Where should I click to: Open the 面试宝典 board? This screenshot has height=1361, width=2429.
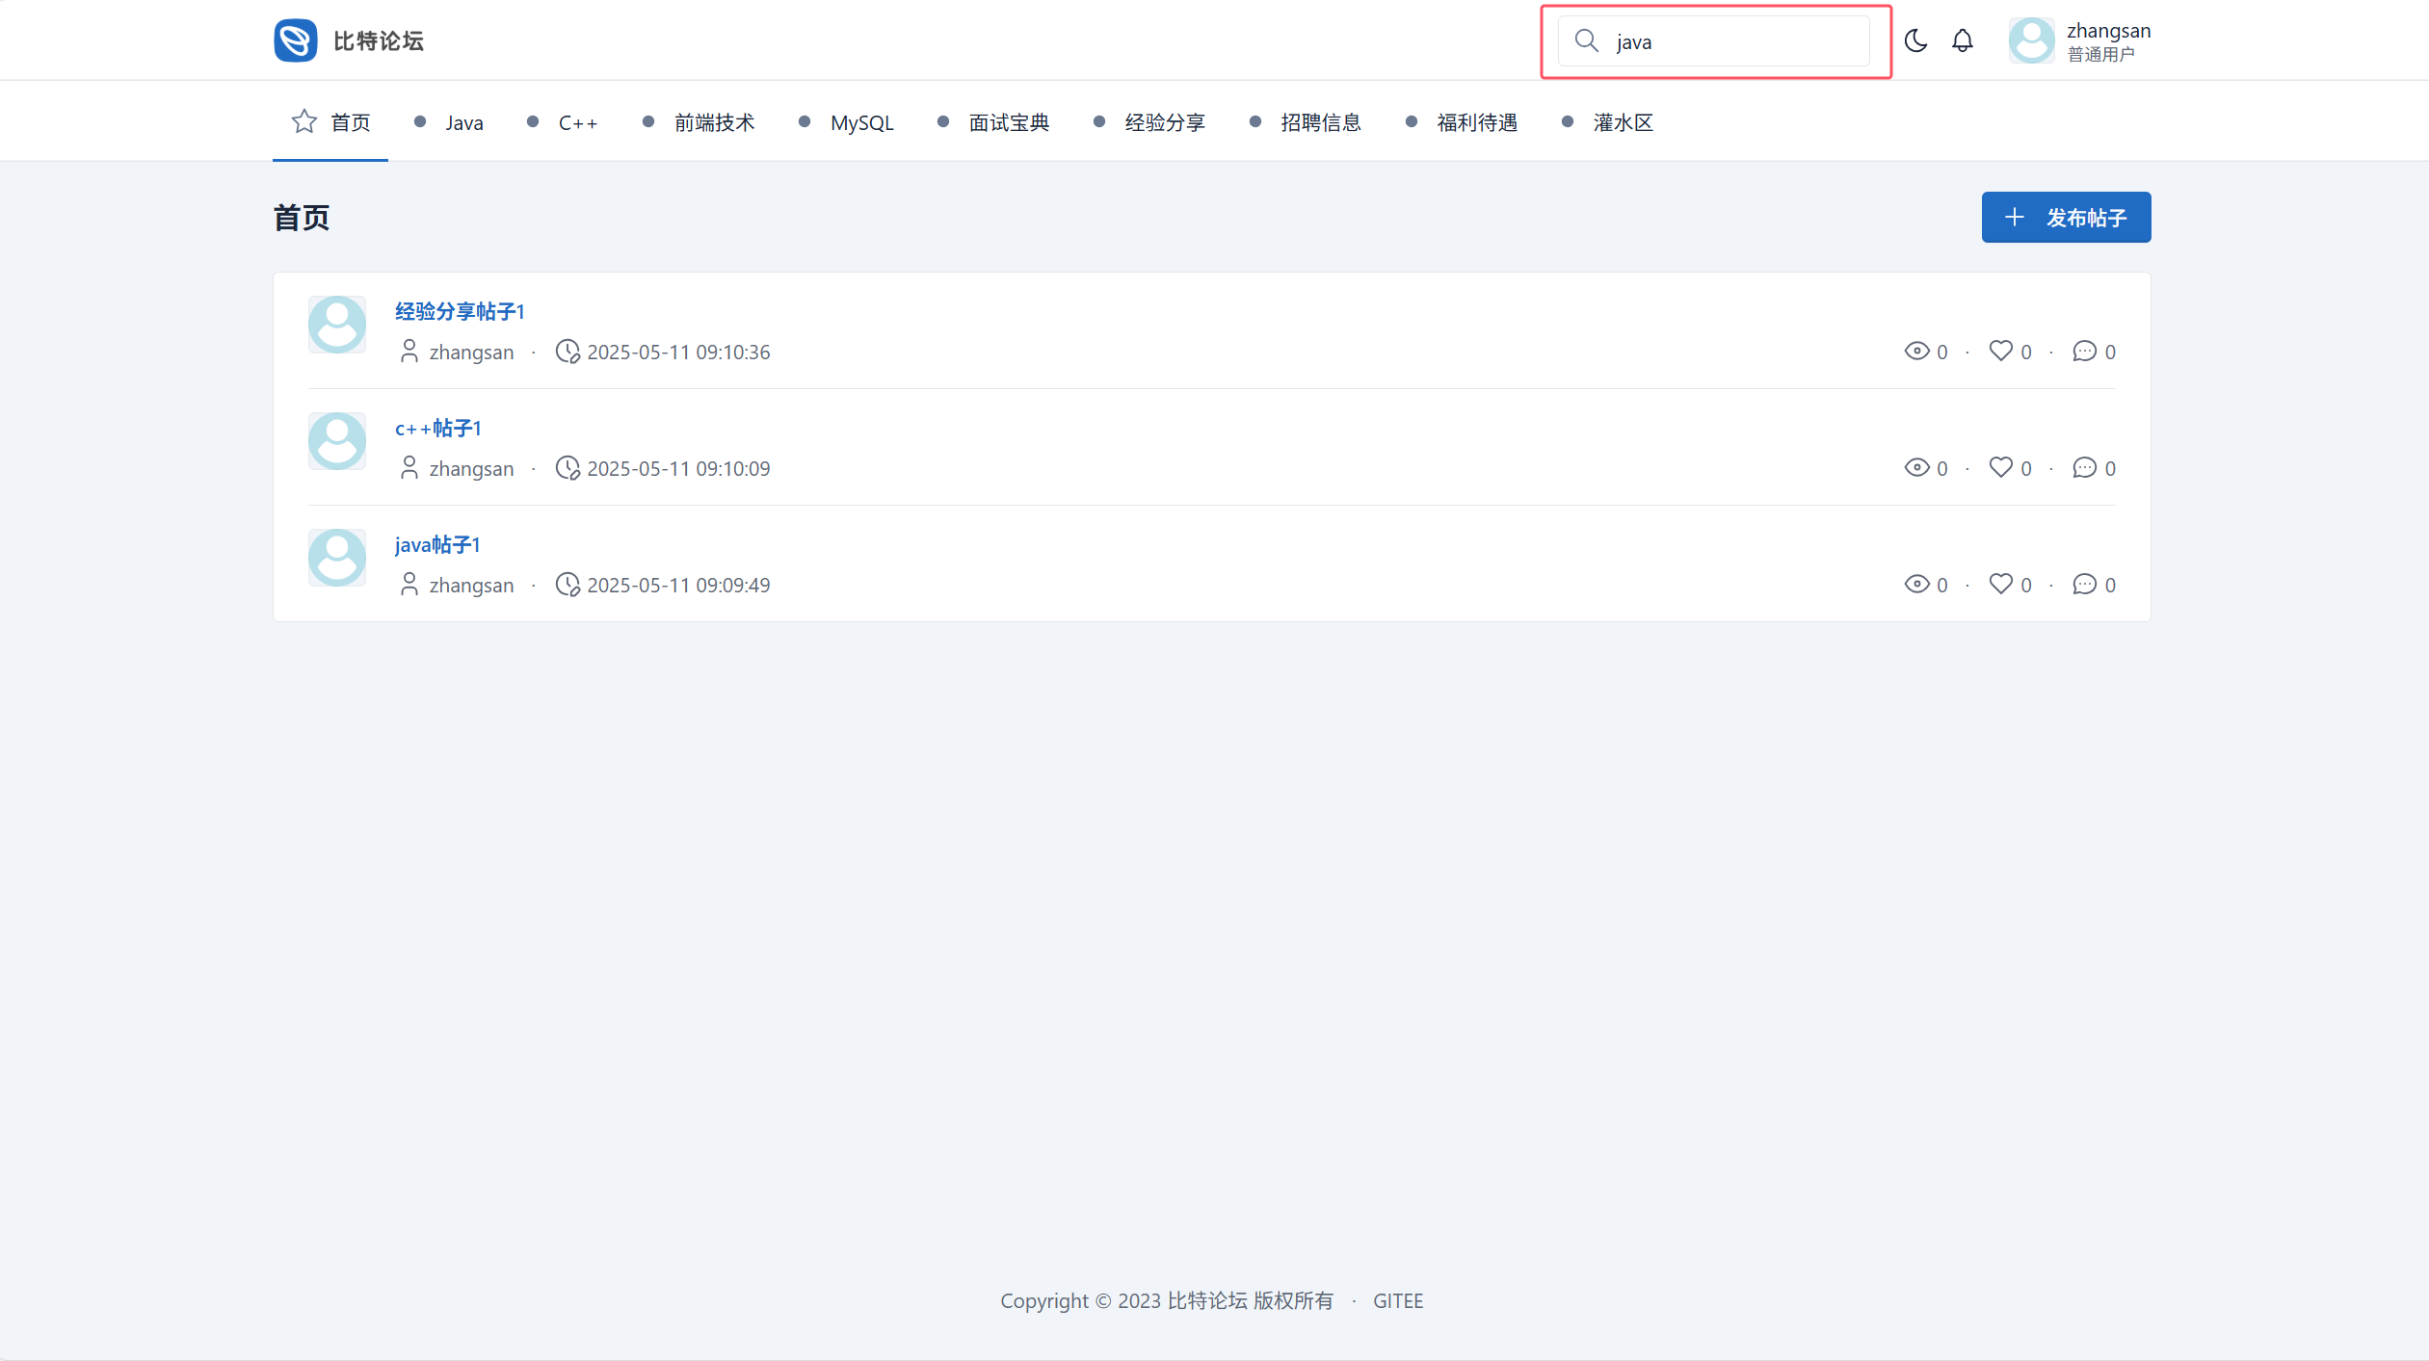1008,122
